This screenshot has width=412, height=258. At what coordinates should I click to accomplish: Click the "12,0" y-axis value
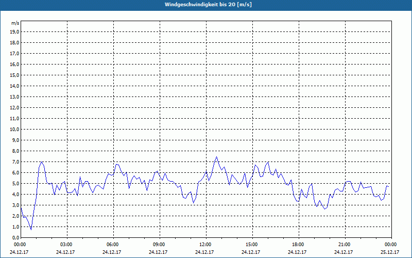(x=15, y=108)
